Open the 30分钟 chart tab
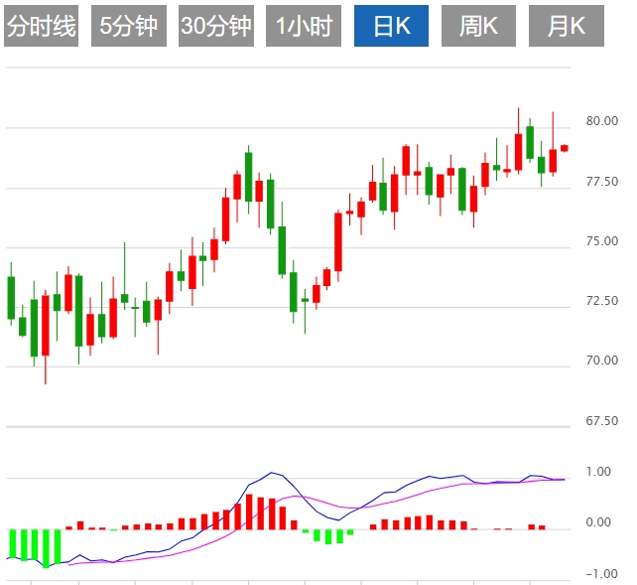This screenshot has width=637, height=585. click(216, 27)
